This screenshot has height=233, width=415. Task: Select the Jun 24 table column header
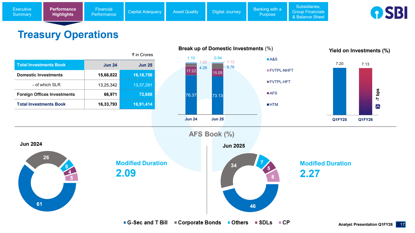tap(102, 65)
